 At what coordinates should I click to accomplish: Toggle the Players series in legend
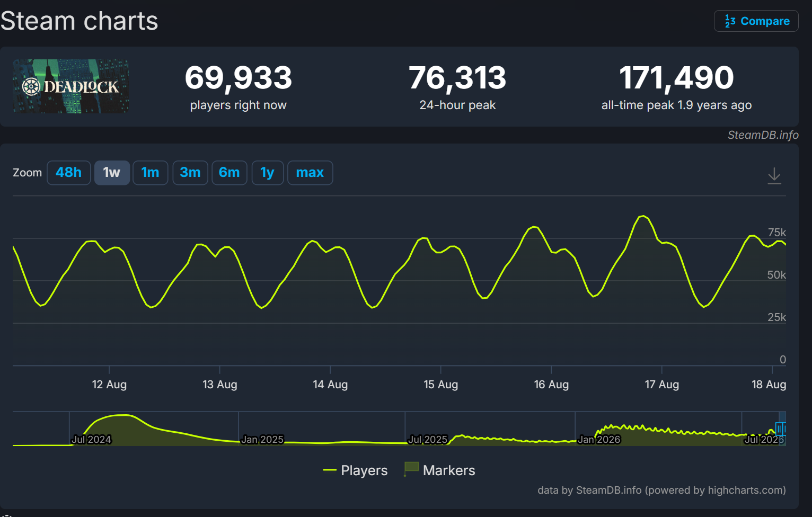tap(356, 470)
